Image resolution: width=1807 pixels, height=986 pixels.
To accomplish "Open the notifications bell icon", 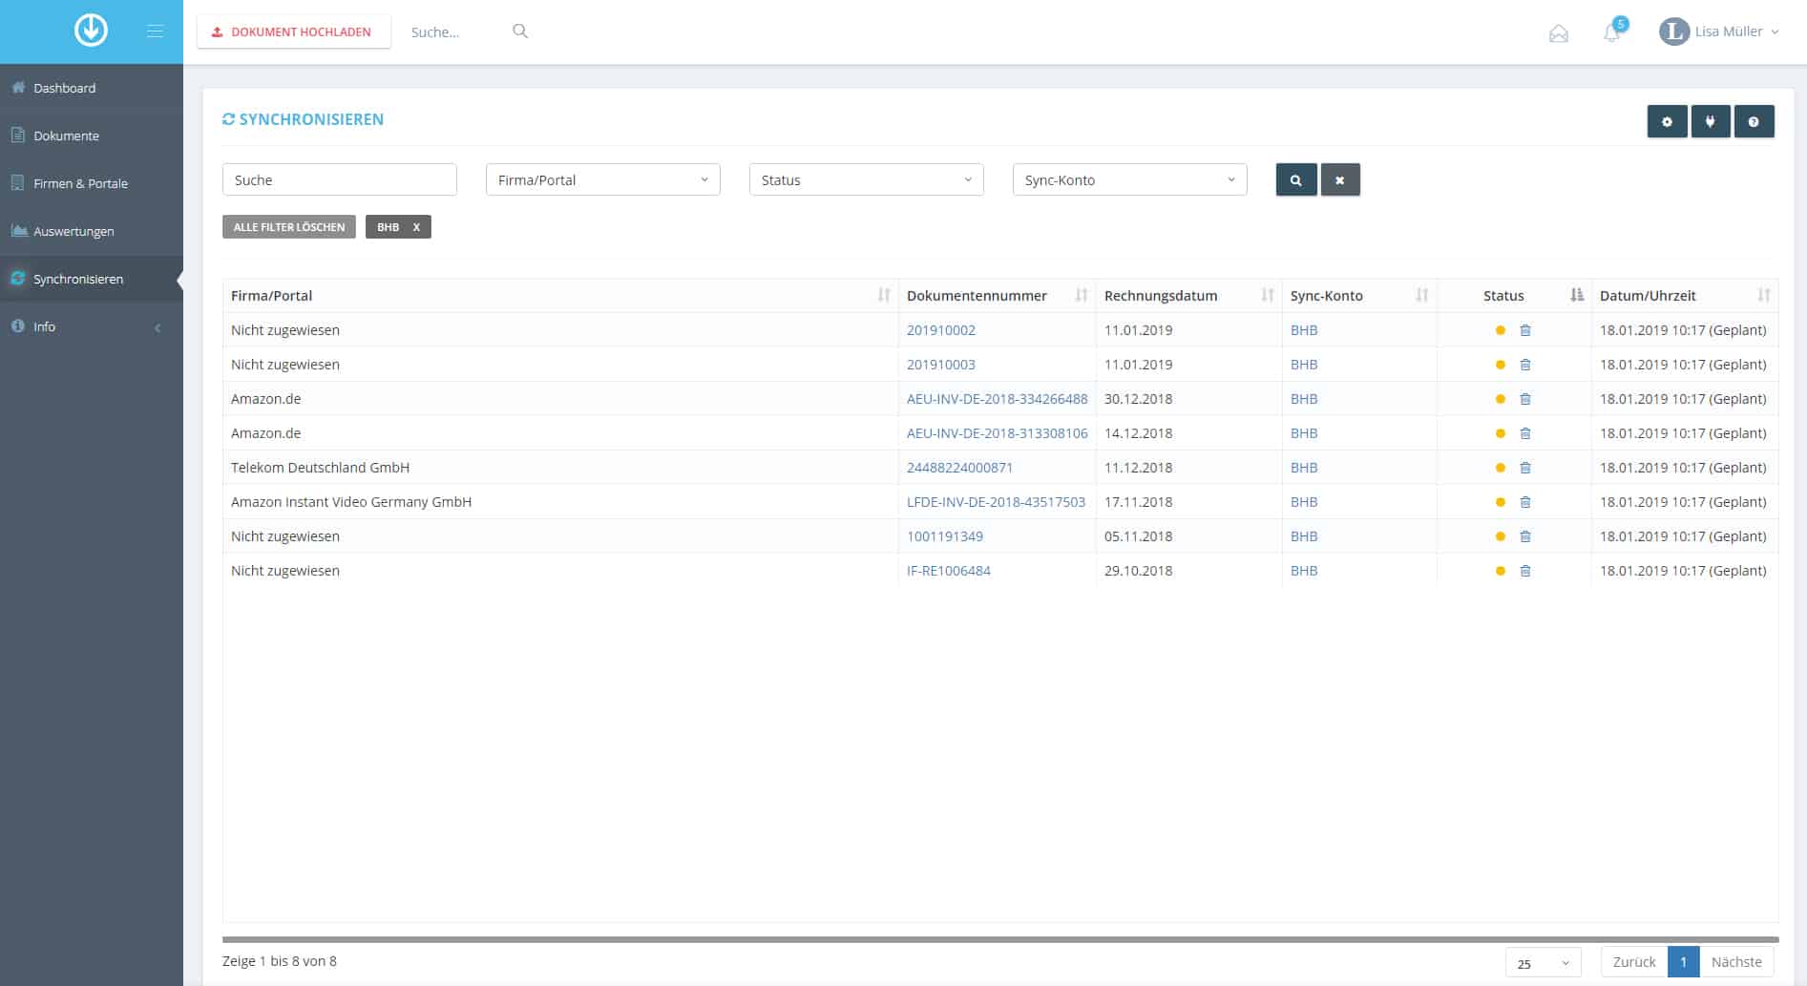I will pyautogui.click(x=1612, y=32).
